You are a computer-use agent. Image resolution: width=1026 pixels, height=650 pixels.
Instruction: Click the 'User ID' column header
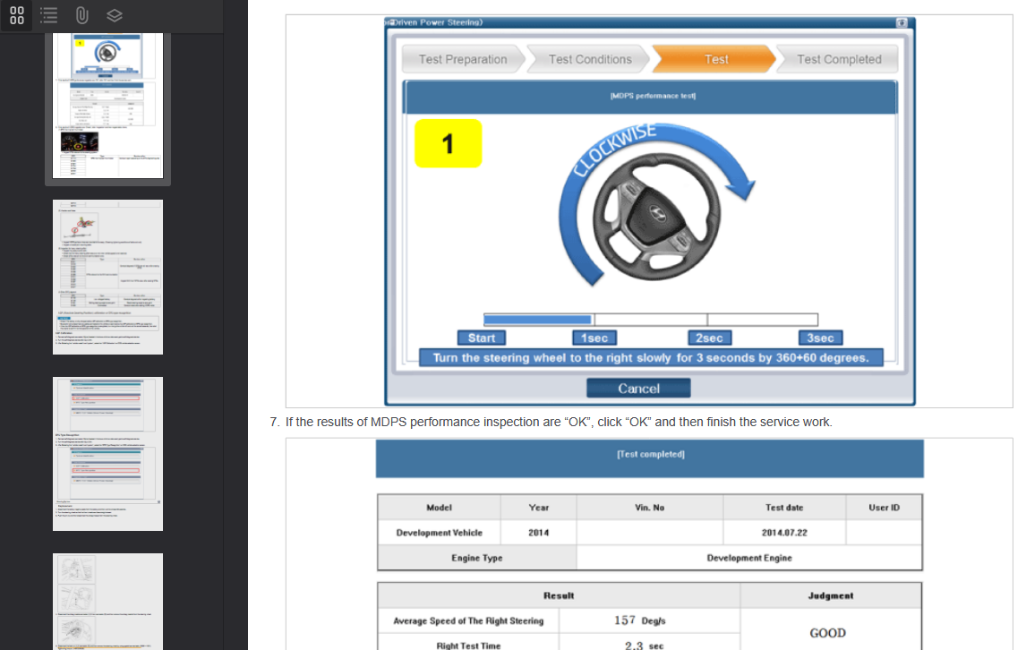884,508
